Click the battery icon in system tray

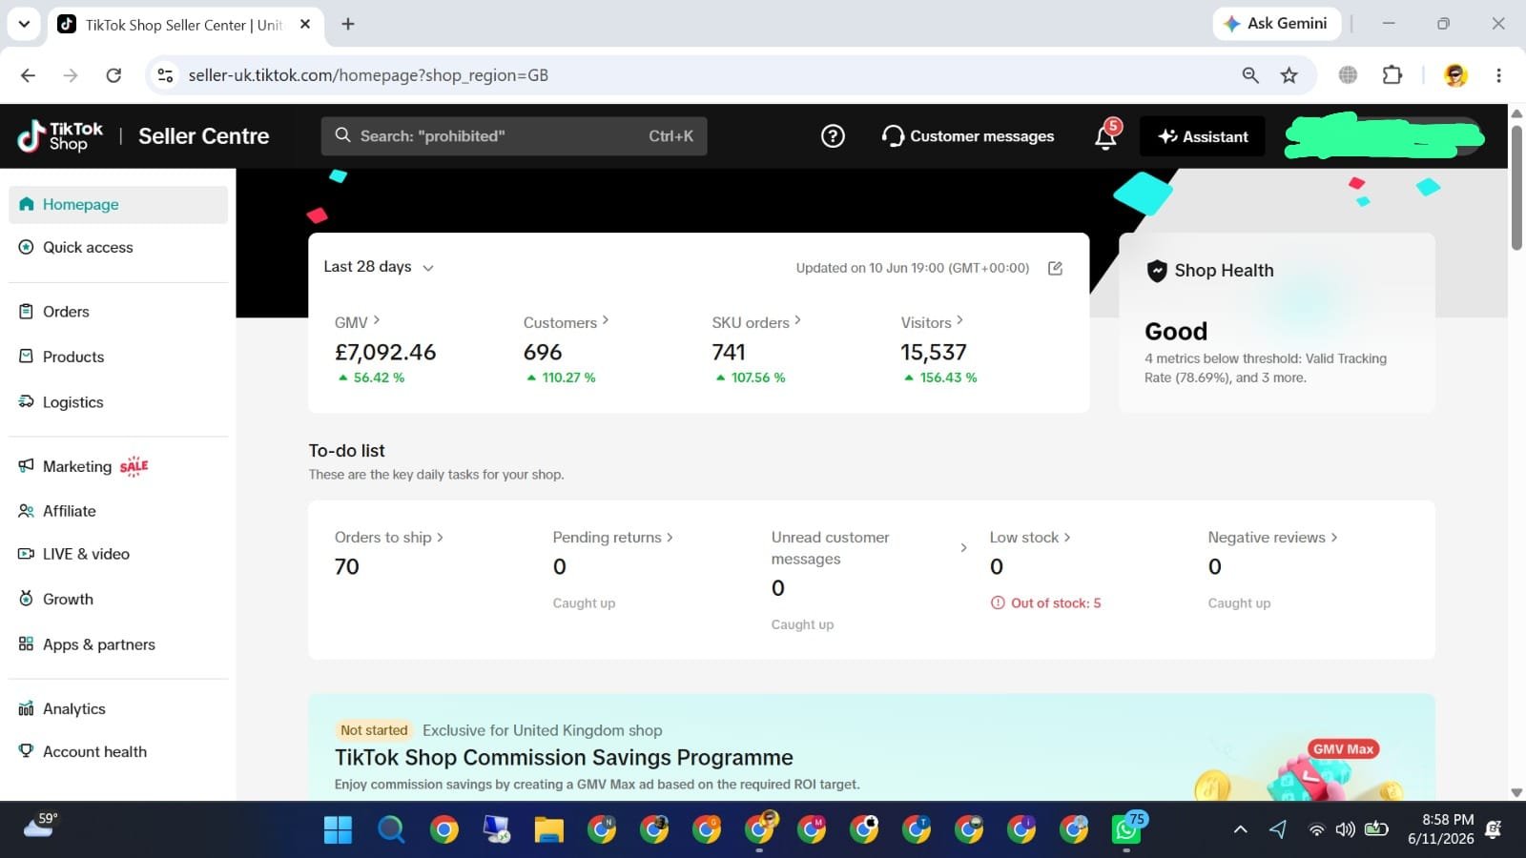[x=1376, y=829]
